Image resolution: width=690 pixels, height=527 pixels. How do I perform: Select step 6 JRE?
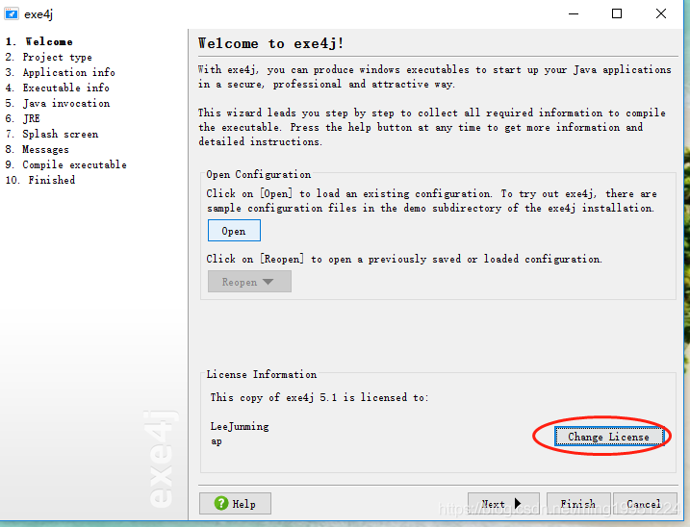coord(23,119)
